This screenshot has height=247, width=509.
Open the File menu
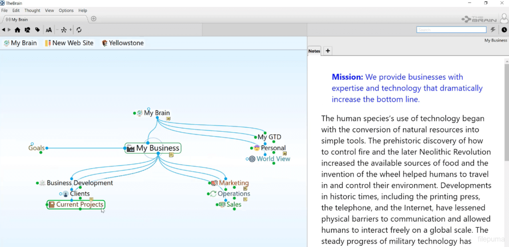[4, 11]
